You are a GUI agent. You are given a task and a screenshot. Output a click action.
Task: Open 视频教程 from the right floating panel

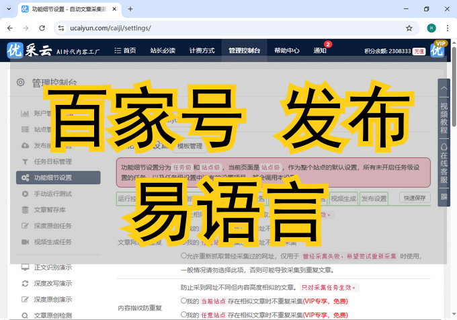tap(444, 118)
